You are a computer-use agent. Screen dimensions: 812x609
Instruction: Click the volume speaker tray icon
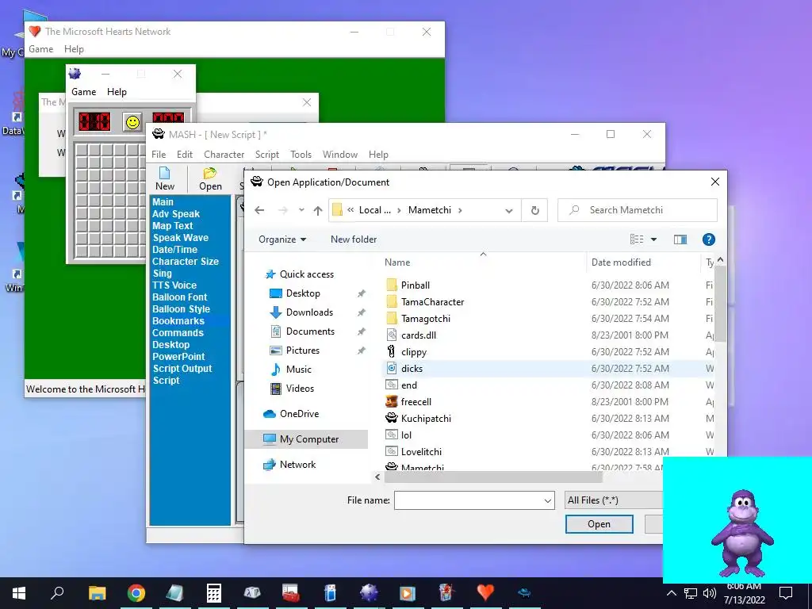[x=709, y=593]
